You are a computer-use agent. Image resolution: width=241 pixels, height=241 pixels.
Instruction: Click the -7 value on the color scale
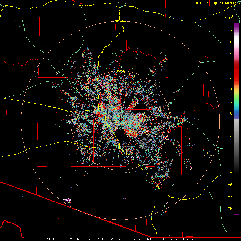coord(230,197)
